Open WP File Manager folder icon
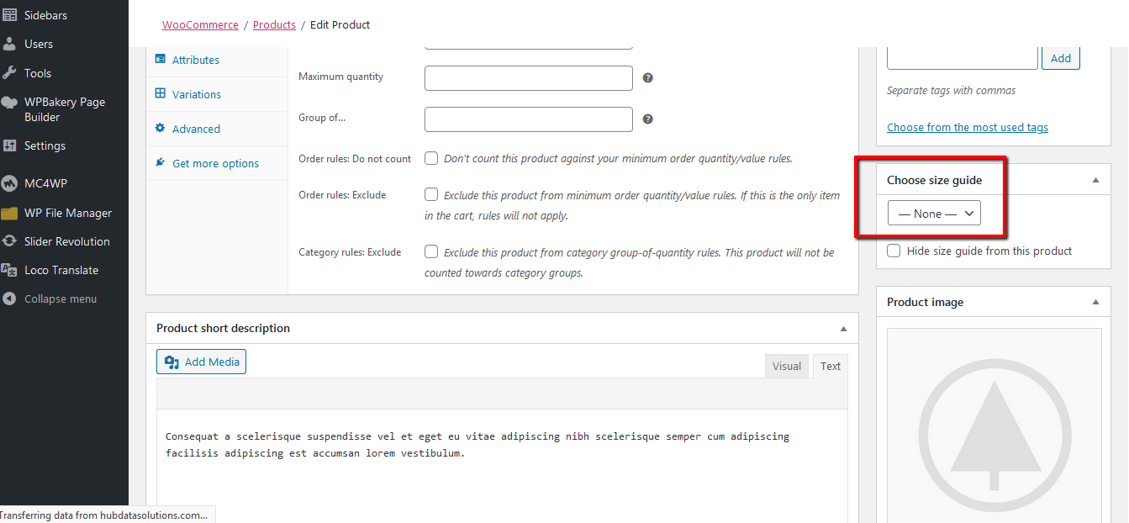This screenshot has width=1129, height=523. (10, 213)
